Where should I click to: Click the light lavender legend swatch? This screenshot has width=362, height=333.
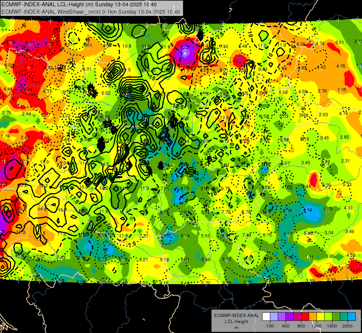[x=274, y=317]
